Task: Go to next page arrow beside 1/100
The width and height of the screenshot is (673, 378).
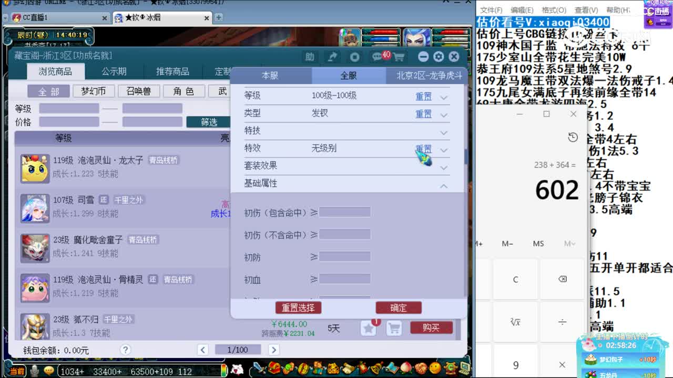Action: (273, 350)
